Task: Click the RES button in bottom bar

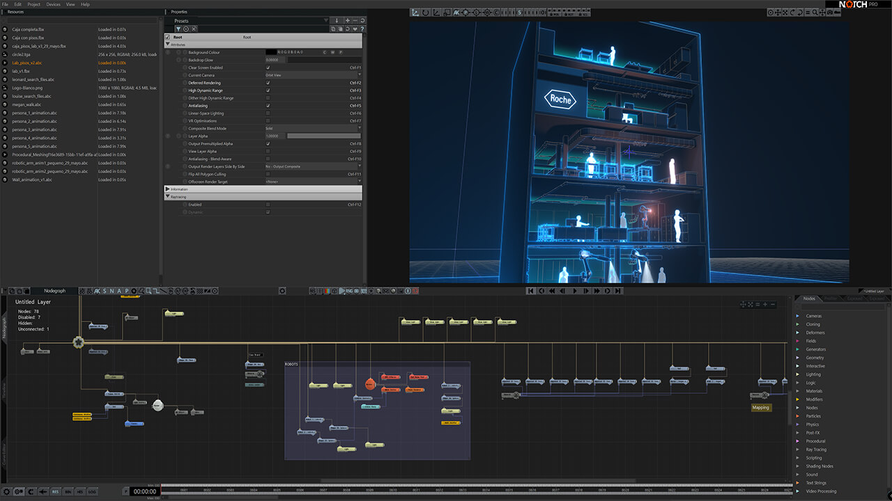Action: coord(56,491)
